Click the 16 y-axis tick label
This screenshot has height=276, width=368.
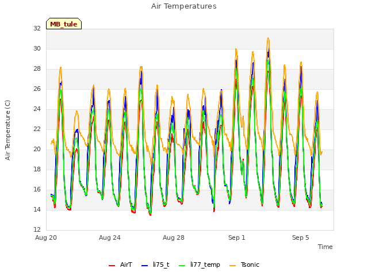click(x=37, y=189)
